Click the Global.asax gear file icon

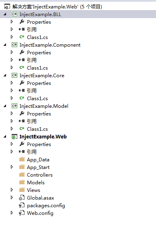[x=22, y=198]
